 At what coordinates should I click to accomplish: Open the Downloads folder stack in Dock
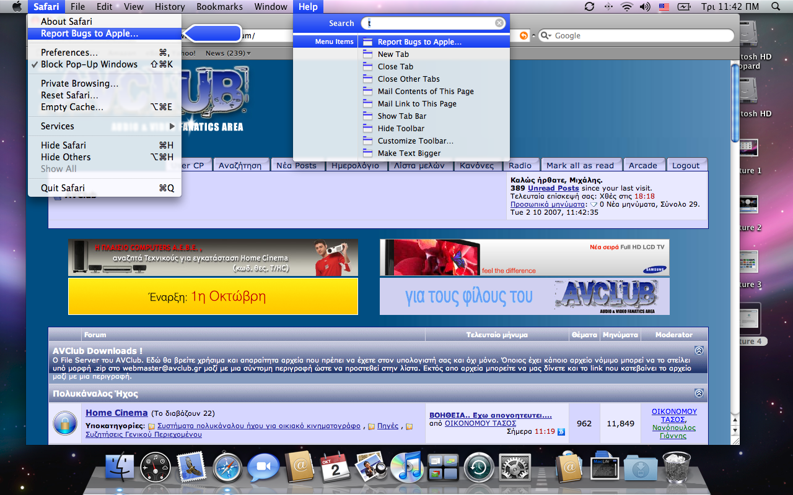[x=641, y=470]
